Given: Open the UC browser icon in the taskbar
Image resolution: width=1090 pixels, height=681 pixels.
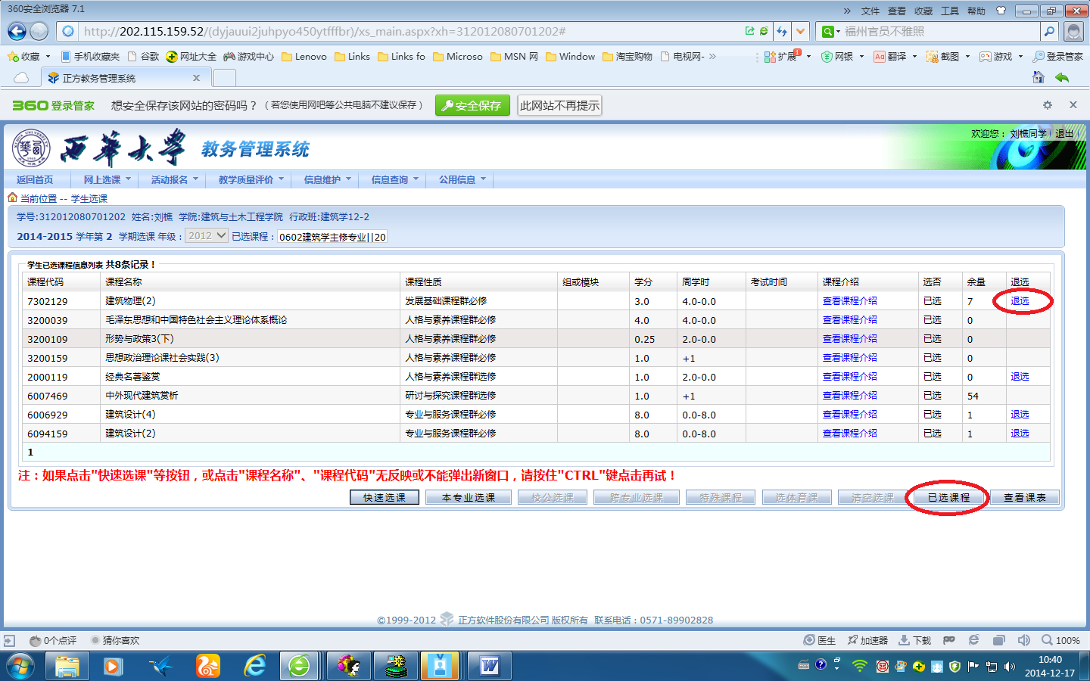Looking at the screenshot, I should 207,666.
